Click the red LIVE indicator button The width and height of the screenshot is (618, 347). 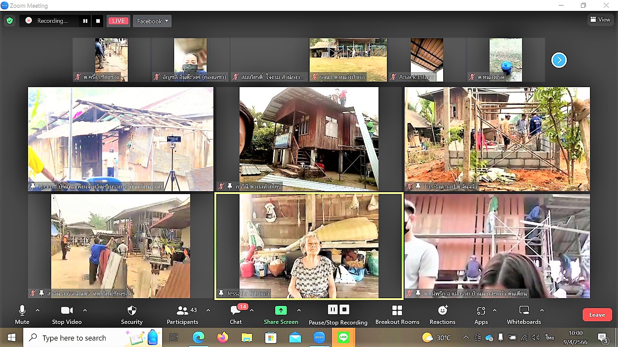pos(118,21)
